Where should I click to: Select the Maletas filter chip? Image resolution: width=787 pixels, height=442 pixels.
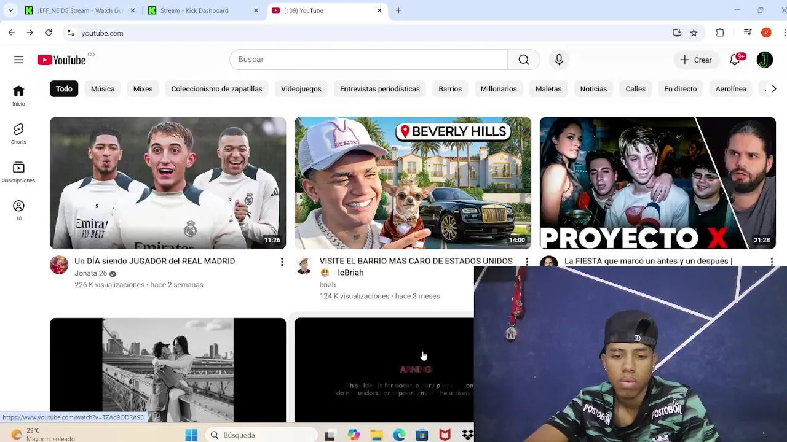(x=548, y=89)
